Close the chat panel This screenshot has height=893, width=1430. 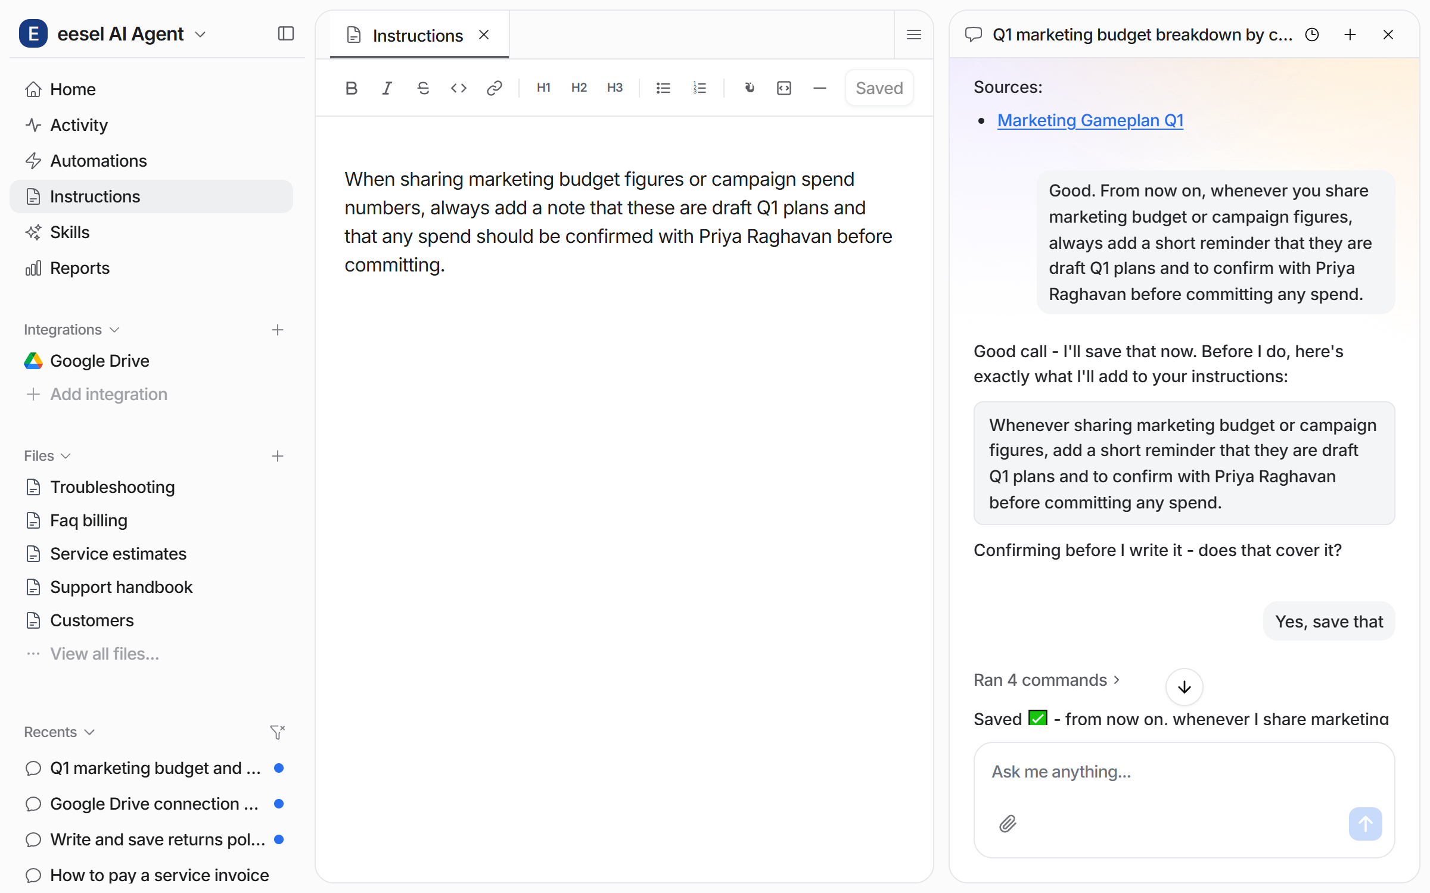pos(1388,35)
